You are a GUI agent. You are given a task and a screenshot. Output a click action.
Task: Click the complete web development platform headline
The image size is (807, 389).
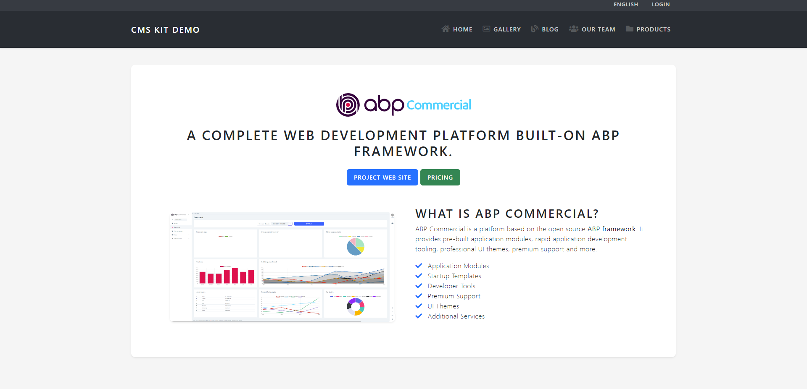point(403,143)
